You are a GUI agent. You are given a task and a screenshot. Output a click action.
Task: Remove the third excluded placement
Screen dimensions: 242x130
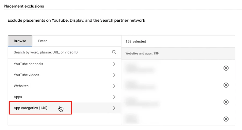226,102
